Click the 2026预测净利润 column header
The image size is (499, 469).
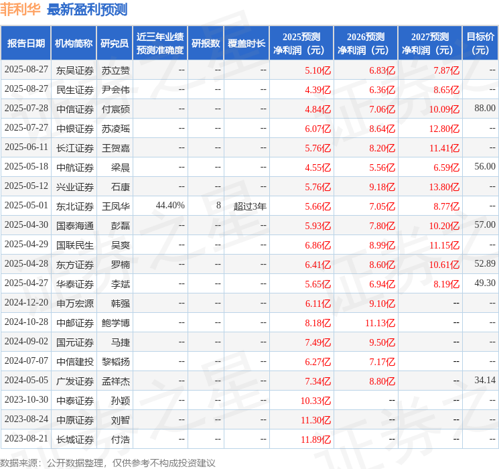tap(366, 44)
